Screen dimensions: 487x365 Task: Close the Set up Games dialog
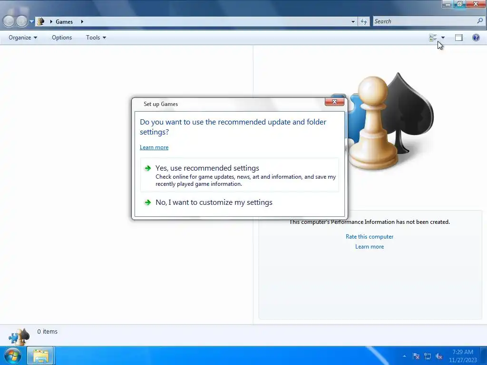334,102
